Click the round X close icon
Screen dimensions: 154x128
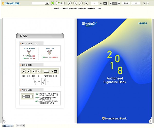tap(147, 3)
